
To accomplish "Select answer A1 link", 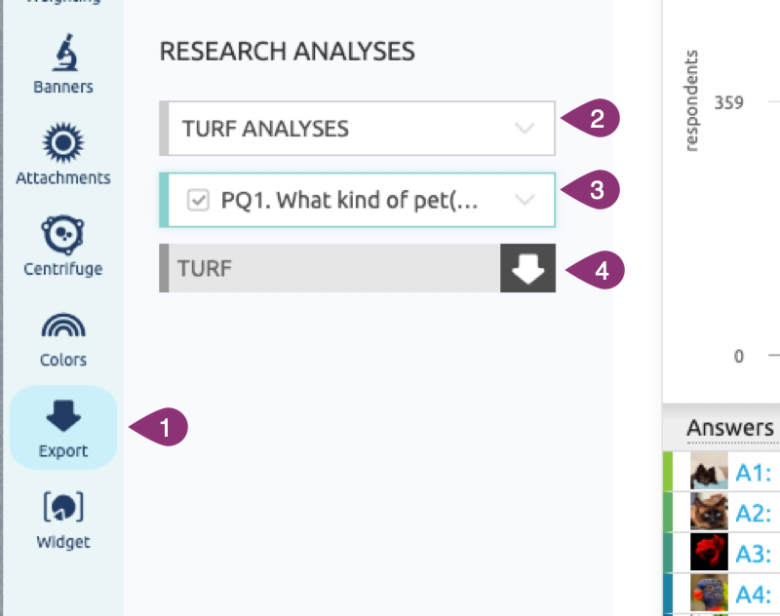I will pos(753,474).
